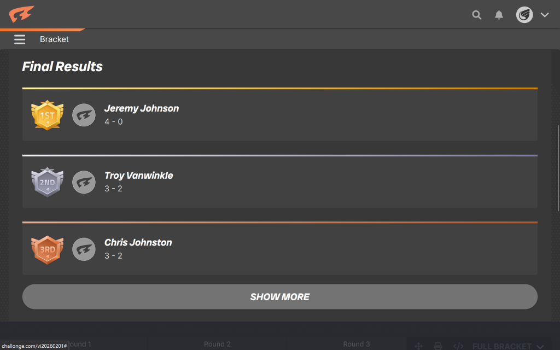The height and width of the screenshot is (350, 560).
Task: Click the Challonge logo in the header
Action: pos(21,14)
